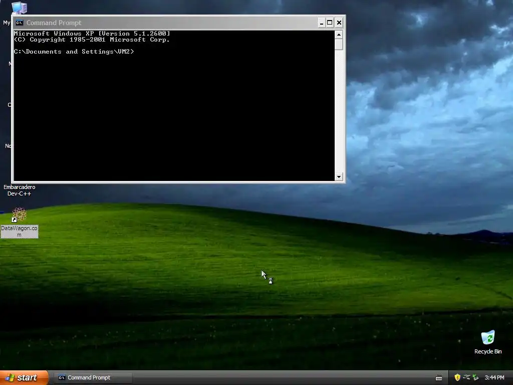513x385 pixels.
Task: Click the 'Microsoft Windows XP [Version 5.1.2600]' line
Action: 92,34
